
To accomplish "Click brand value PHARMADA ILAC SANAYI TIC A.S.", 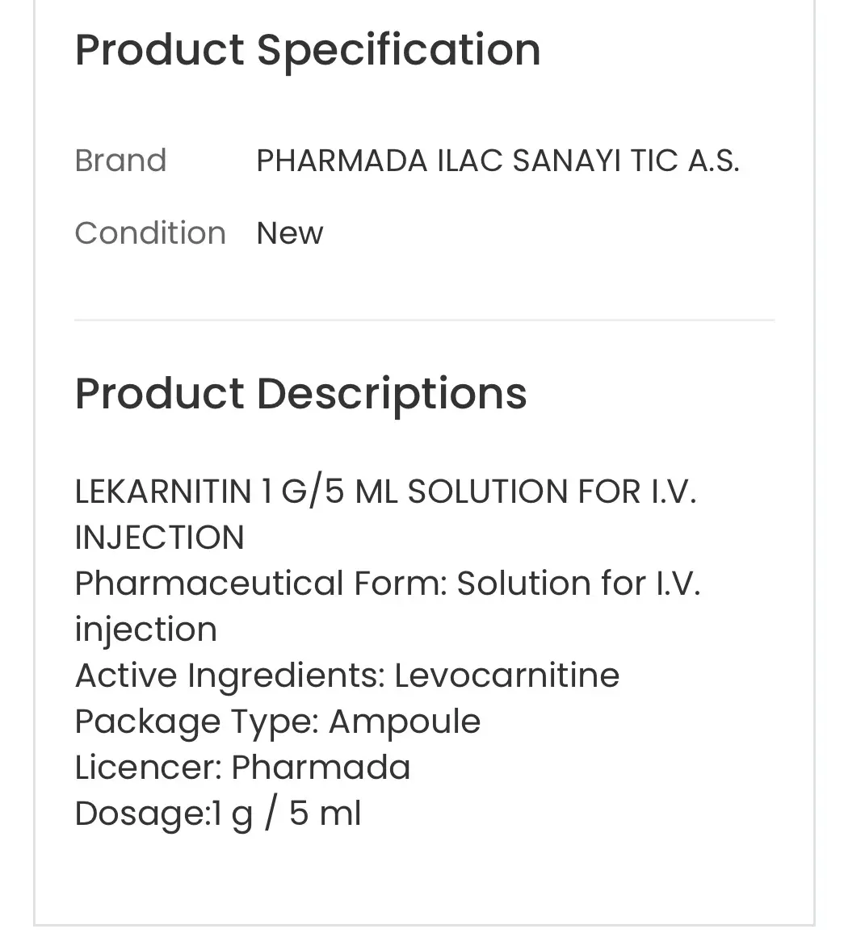I will (498, 160).
